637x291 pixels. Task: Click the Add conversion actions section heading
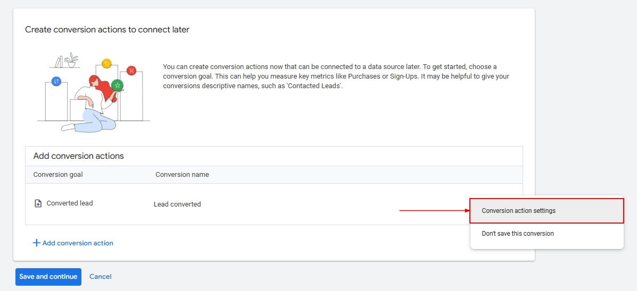[x=78, y=156]
